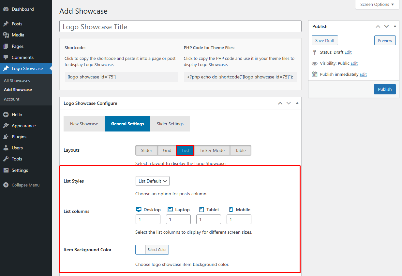
Task: Switch layout to Table
Action: click(x=240, y=150)
